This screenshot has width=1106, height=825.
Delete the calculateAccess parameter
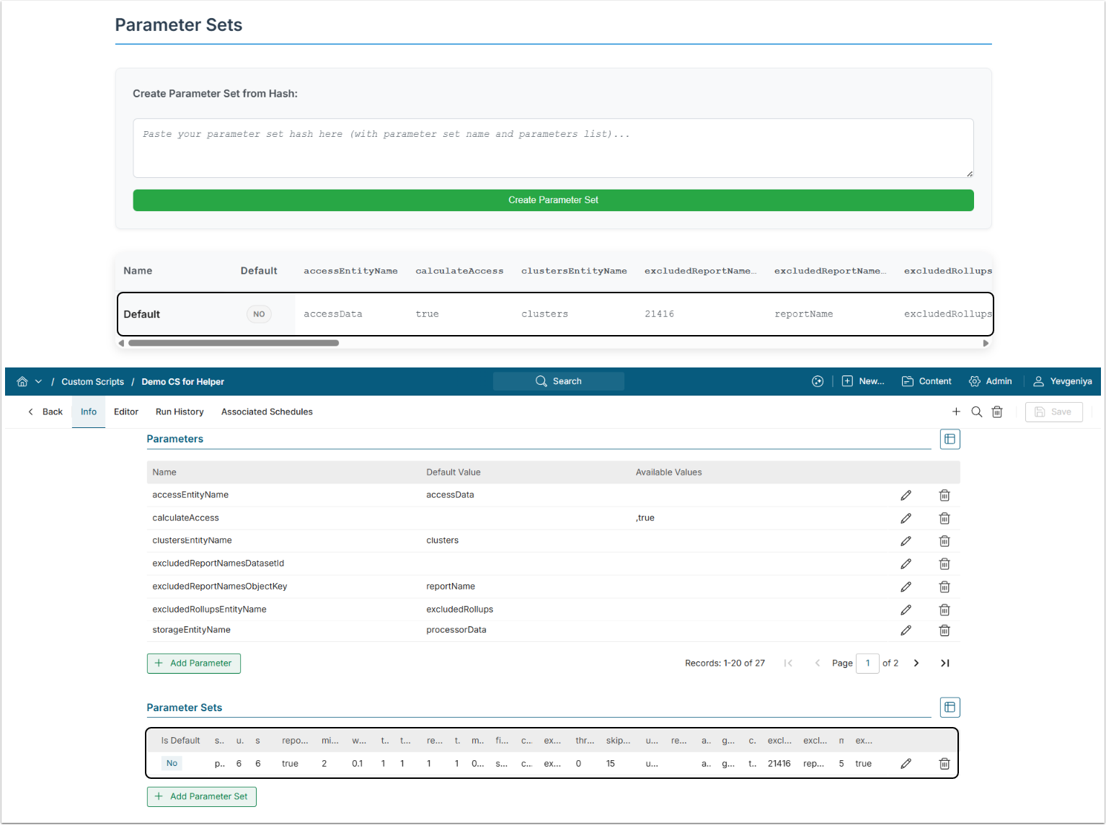944,518
